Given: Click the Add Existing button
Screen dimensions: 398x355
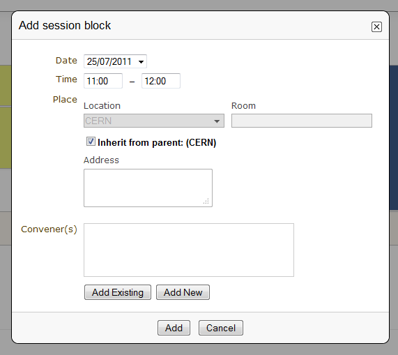Looking at the screenshot, I should click(118, 292).
